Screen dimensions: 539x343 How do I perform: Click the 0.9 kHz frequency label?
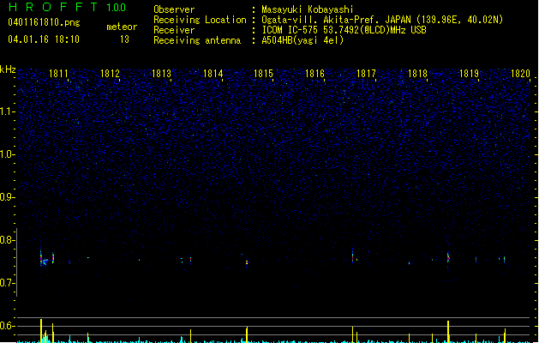[7, 197]
